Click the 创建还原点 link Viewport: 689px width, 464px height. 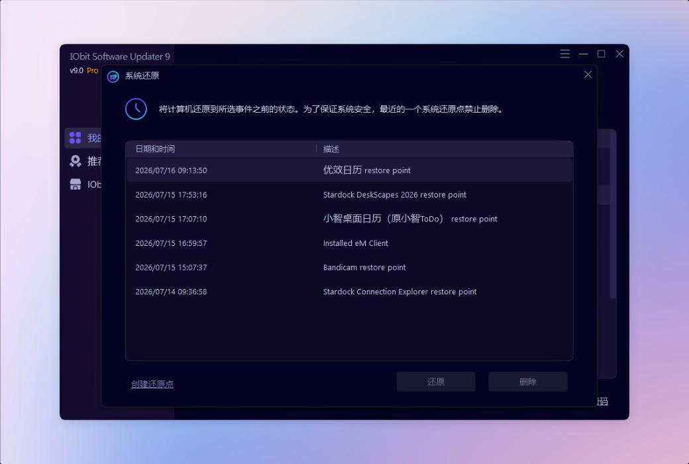(152, 384)
